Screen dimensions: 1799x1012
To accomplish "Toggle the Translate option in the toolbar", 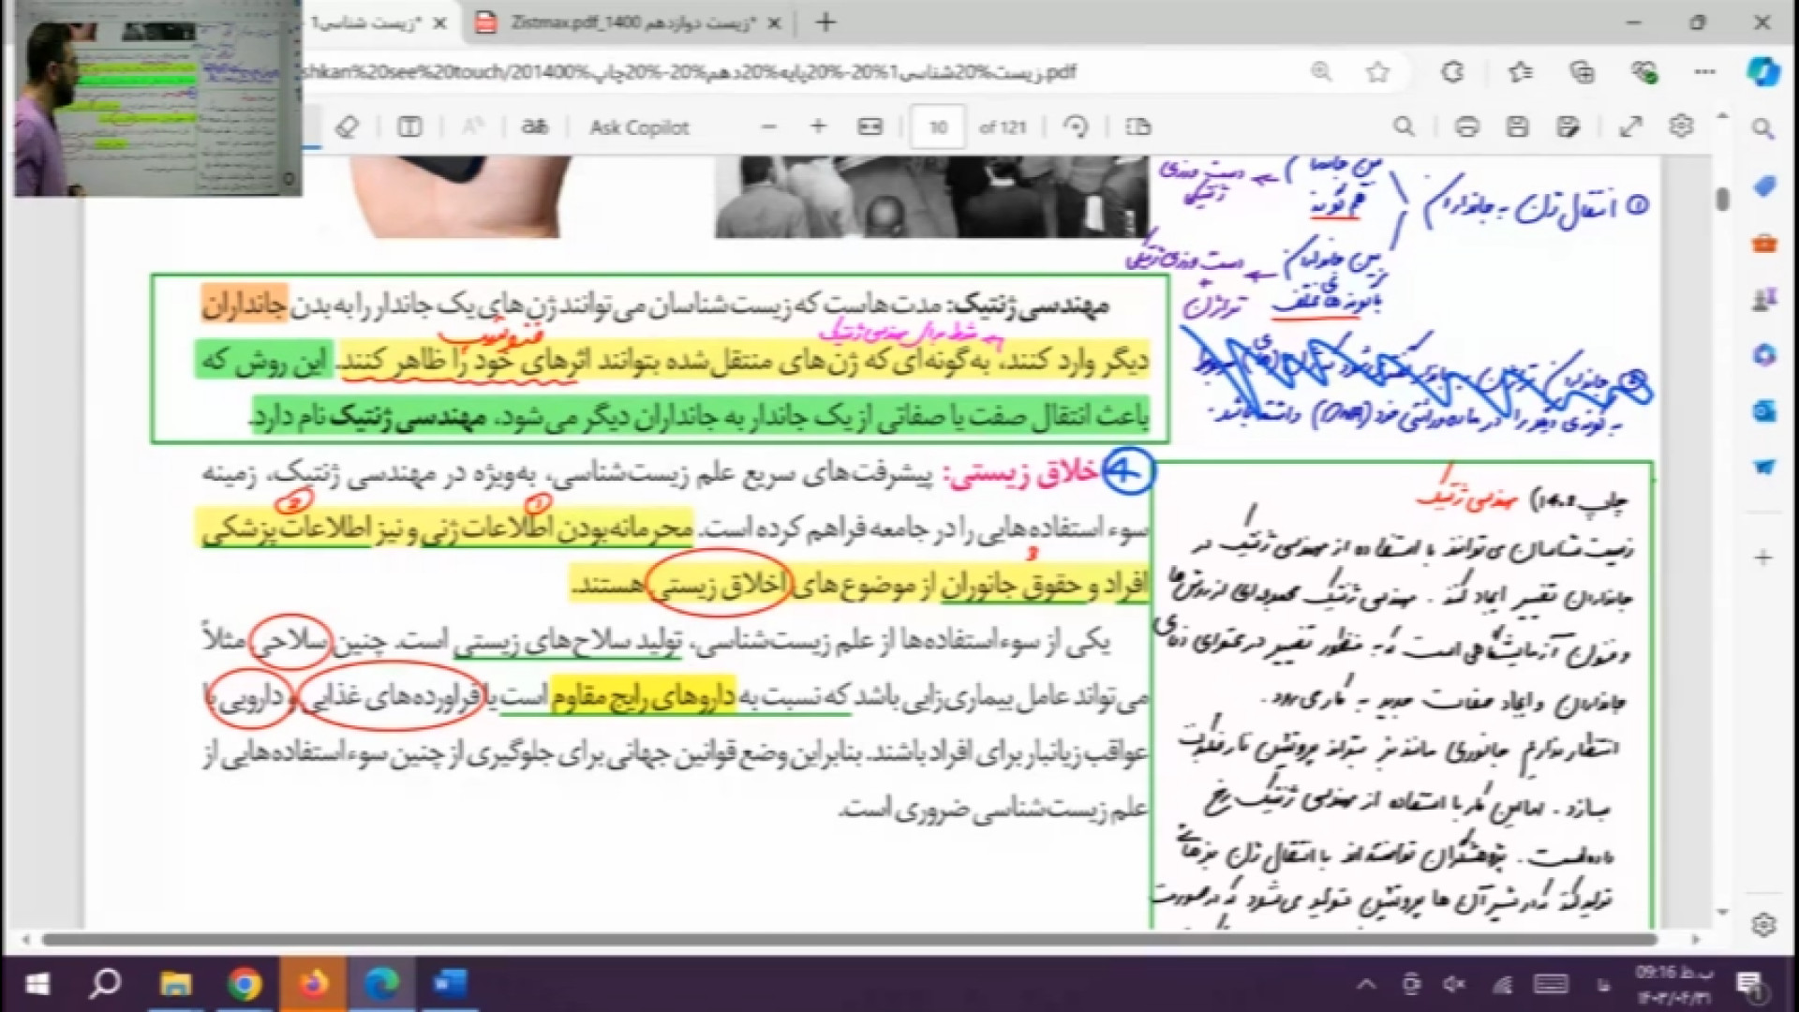I will (x=535, y=126).
